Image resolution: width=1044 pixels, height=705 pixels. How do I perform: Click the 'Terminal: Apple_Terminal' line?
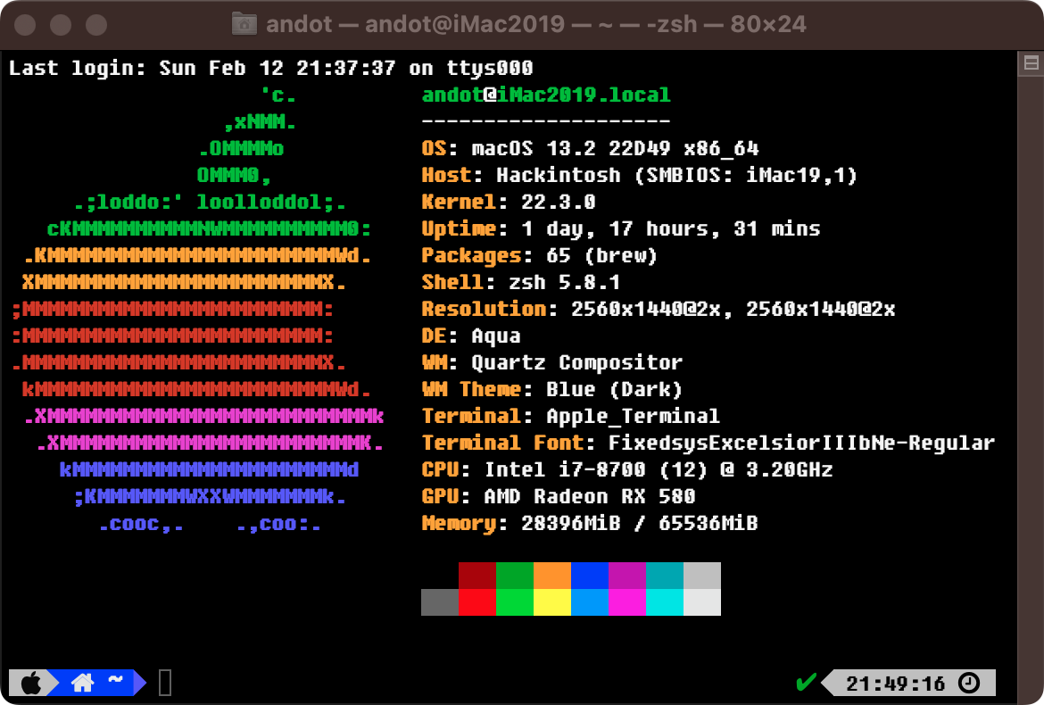(x=570, y=416)
